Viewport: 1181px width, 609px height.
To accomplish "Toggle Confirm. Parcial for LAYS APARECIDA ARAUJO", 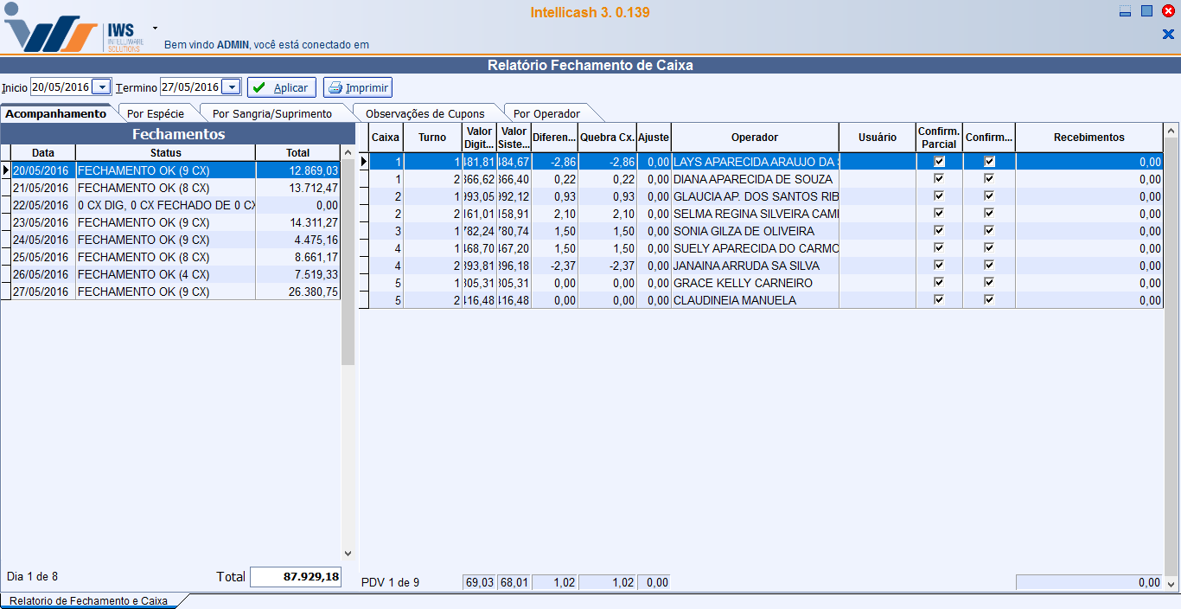I will click(939, 162).
